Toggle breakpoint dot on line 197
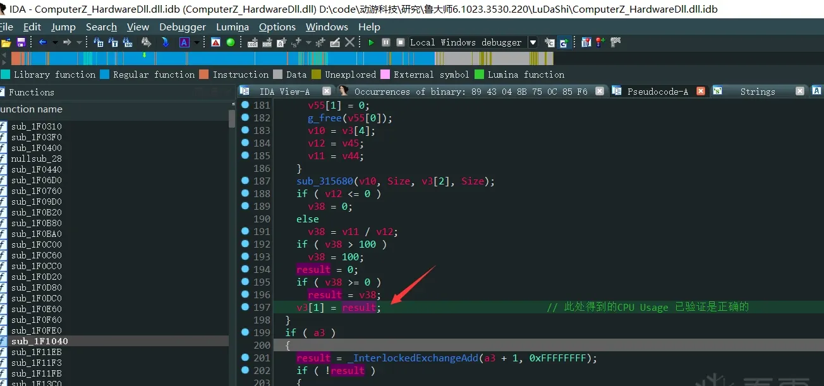This screenshot has width=824, height=386. (x=245, y=307)
